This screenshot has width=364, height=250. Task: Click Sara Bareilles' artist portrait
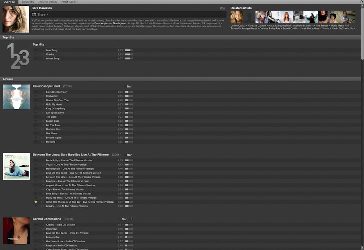[16, 19]
